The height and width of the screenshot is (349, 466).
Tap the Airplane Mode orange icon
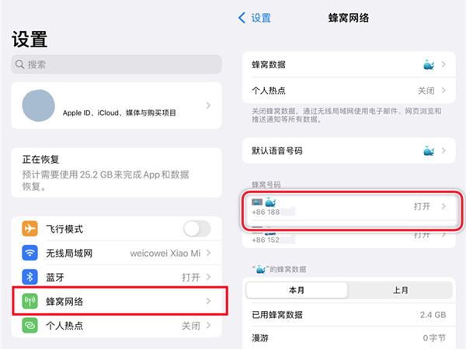point(31,229)
